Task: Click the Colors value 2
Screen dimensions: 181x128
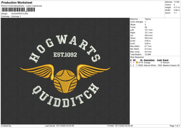Action: click(174, 5)
